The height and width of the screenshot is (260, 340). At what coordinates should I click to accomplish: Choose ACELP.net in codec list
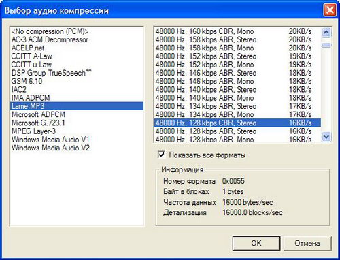pyautogui.click(x=77, y=48)
